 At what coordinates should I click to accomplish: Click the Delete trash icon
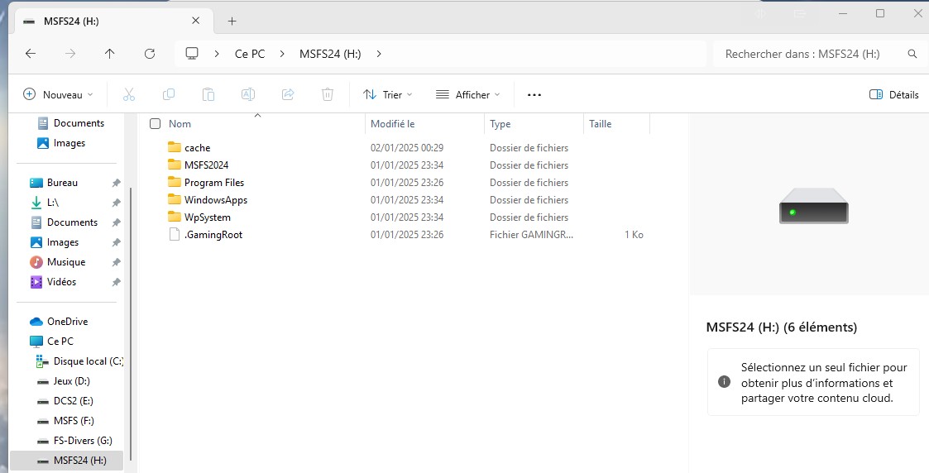[328, 95]
